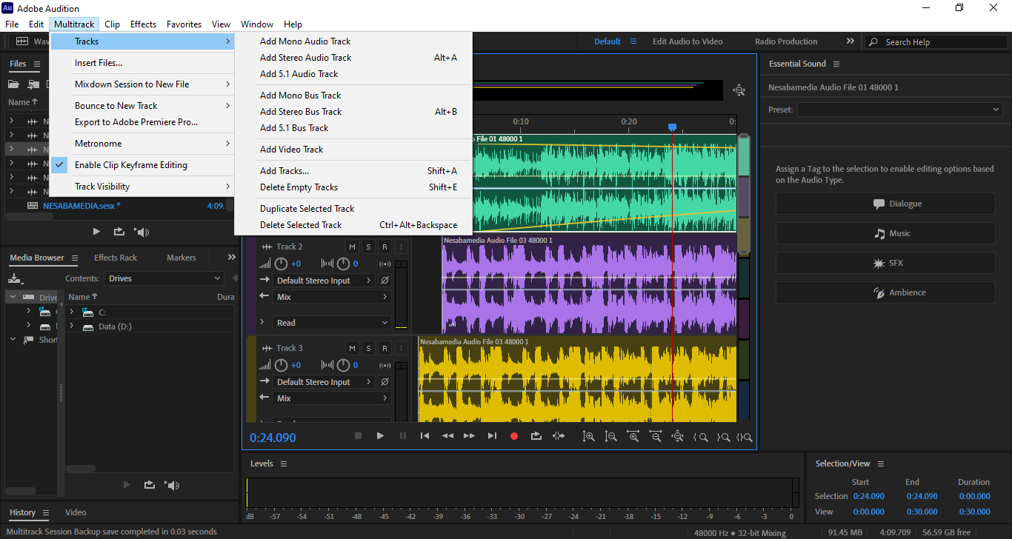
Task: Move playhead to the next marker
Action: tap(492, 436)
